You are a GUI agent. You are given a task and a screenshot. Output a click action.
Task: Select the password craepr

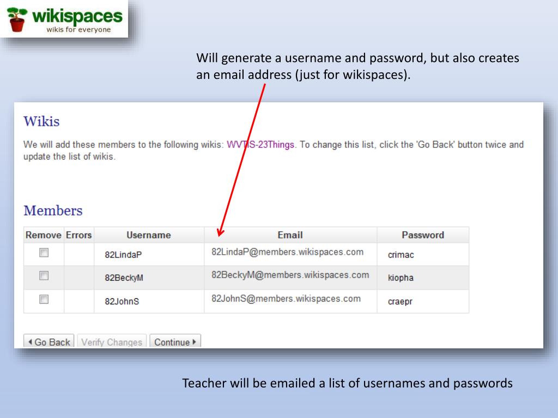(400, 302)
